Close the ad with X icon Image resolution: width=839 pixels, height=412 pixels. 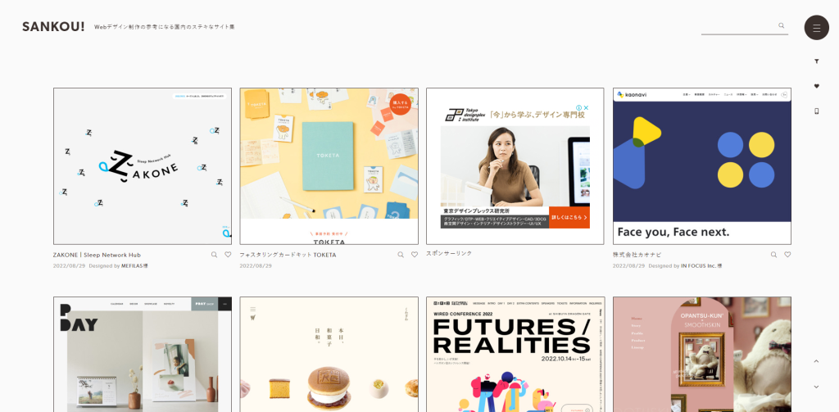click(x=586, y=107)
